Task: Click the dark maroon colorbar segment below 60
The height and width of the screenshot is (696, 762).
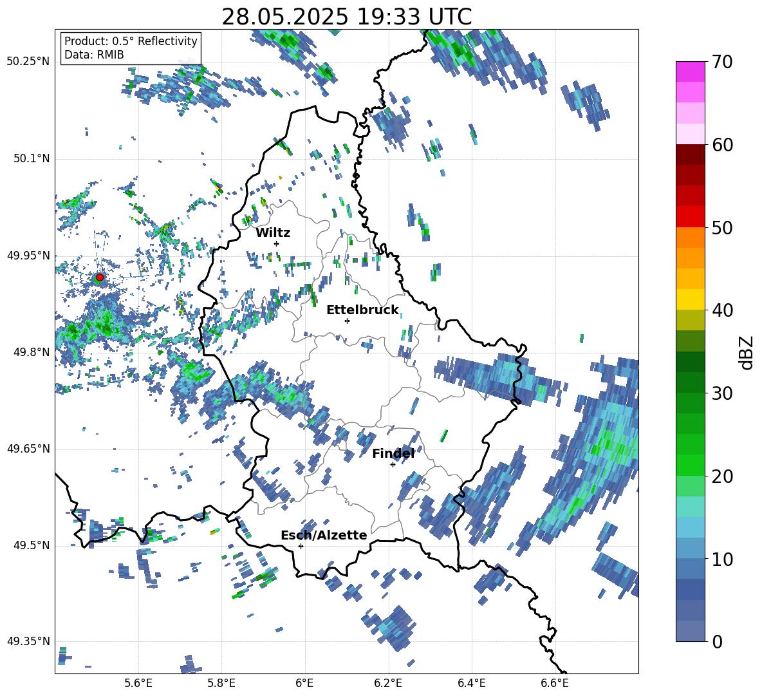Action: (x=690, y=155)
